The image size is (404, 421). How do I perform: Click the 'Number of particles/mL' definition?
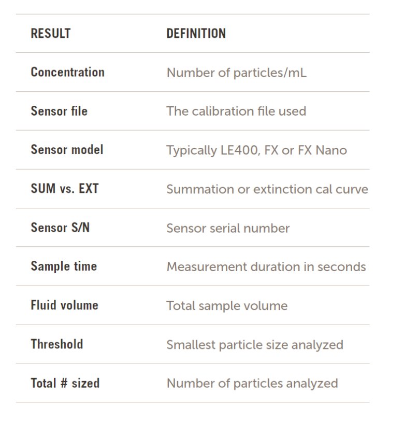pyautogui.click(x=236, y=73)
